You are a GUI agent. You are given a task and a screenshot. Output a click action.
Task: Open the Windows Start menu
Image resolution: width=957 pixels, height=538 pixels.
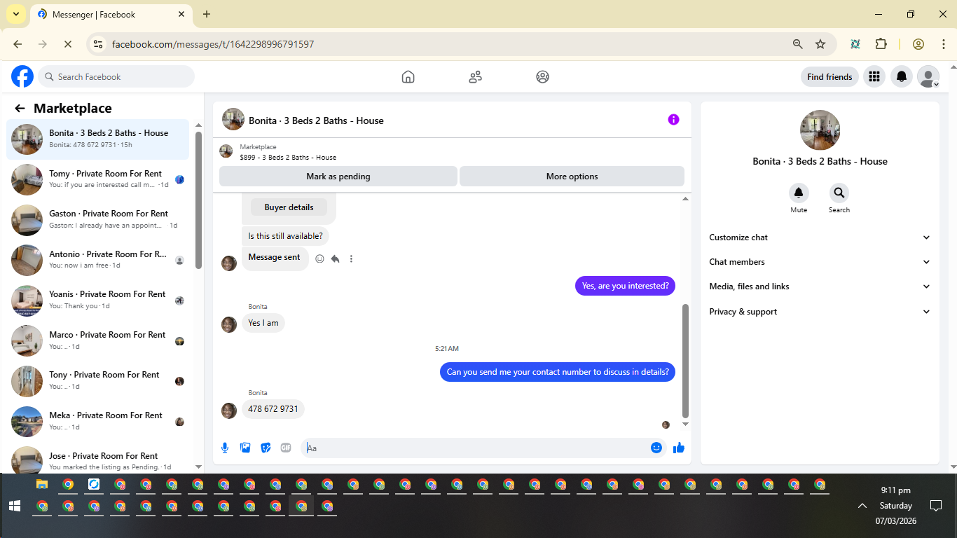(x=14, y=506)
